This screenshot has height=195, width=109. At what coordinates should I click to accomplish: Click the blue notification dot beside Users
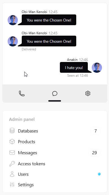coord(99,174)
